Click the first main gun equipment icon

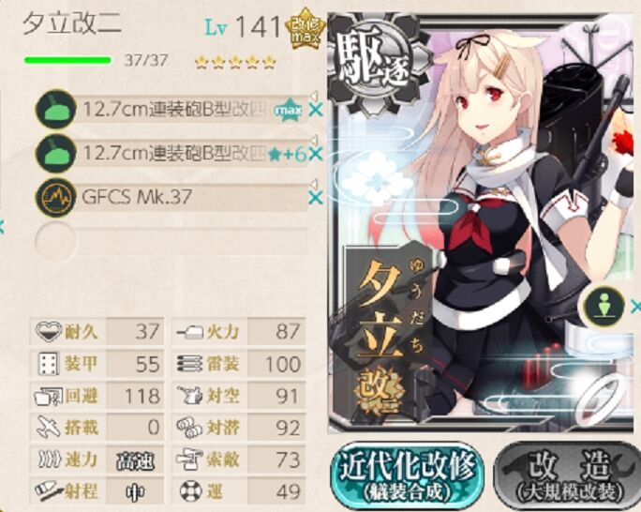pos(56,110)
